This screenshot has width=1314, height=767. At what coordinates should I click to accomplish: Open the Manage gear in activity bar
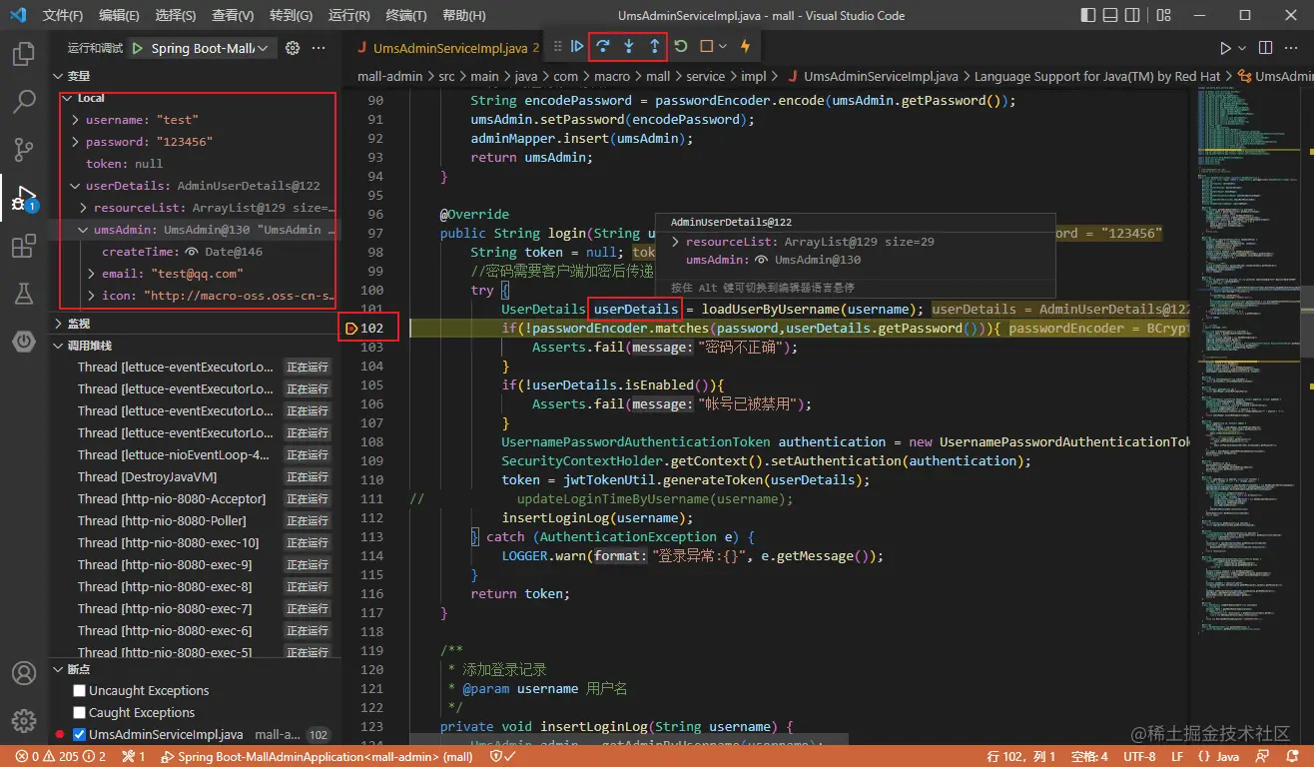click(x=24, y=721)
